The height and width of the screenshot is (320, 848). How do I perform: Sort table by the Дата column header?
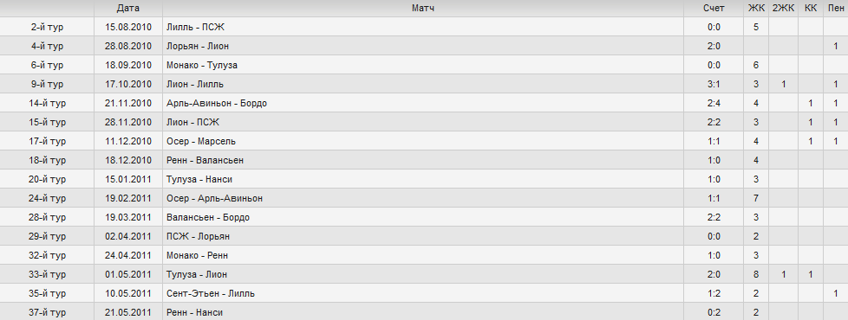click(127, 8)
